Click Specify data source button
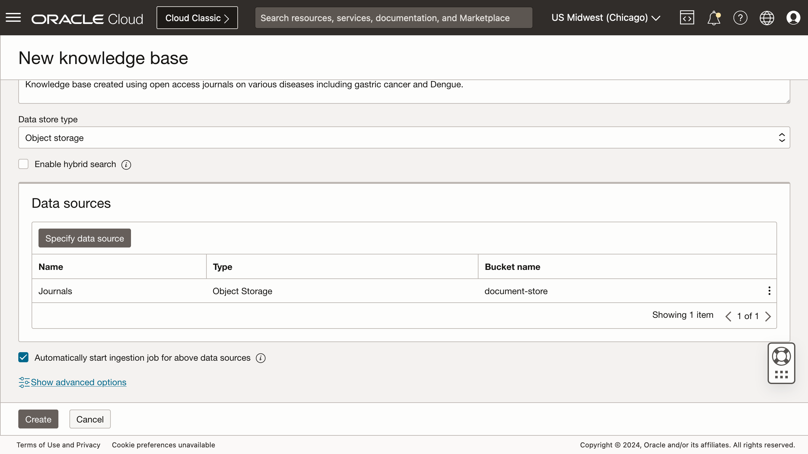The width and height of the screenshot is (808, 454). pos(84,238)
